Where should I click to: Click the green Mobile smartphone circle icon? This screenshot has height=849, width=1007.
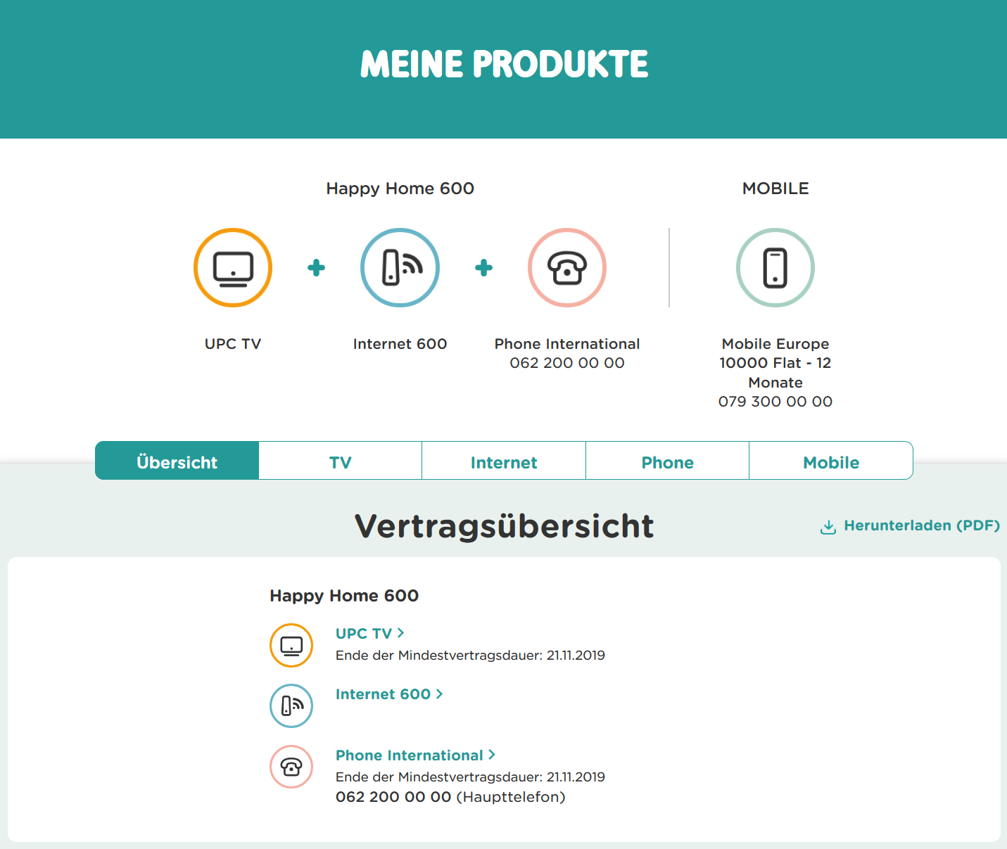(775, 267)
